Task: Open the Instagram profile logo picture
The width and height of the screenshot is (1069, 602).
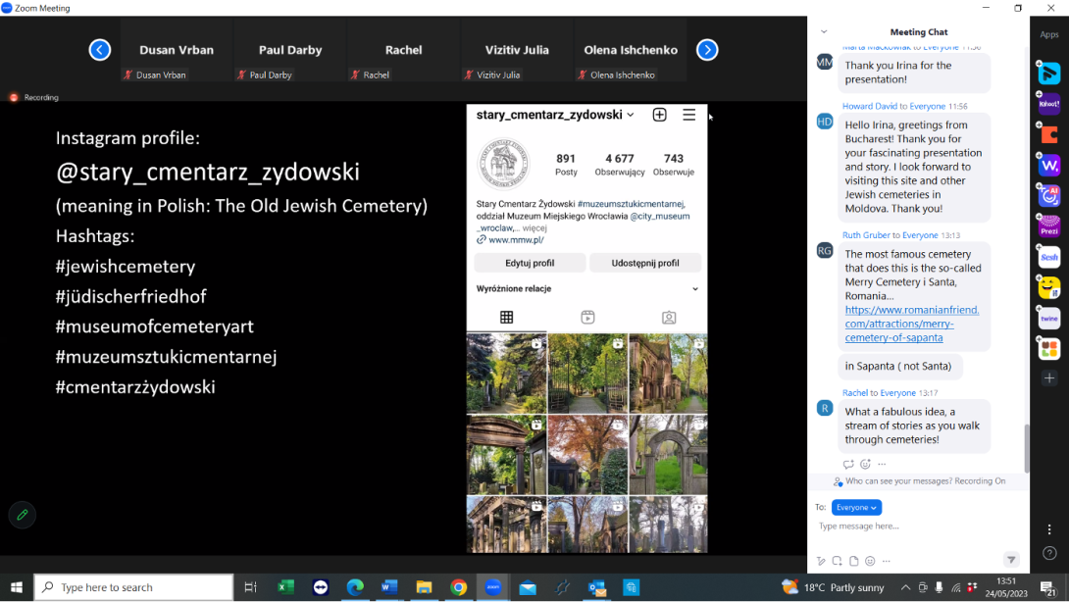Action: pyautogui.click(x=504, y=164)
